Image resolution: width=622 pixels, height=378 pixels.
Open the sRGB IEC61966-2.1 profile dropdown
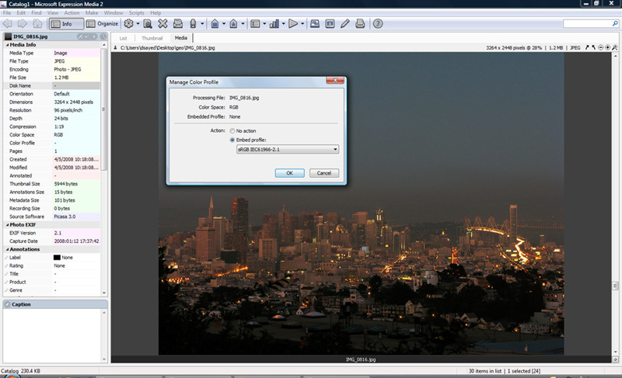click(x=288, y=149)
